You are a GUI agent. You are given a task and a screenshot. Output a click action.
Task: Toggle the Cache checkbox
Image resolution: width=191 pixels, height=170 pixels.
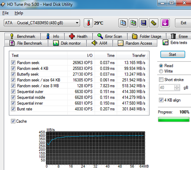pyautogui.click(x=13, y=121)
